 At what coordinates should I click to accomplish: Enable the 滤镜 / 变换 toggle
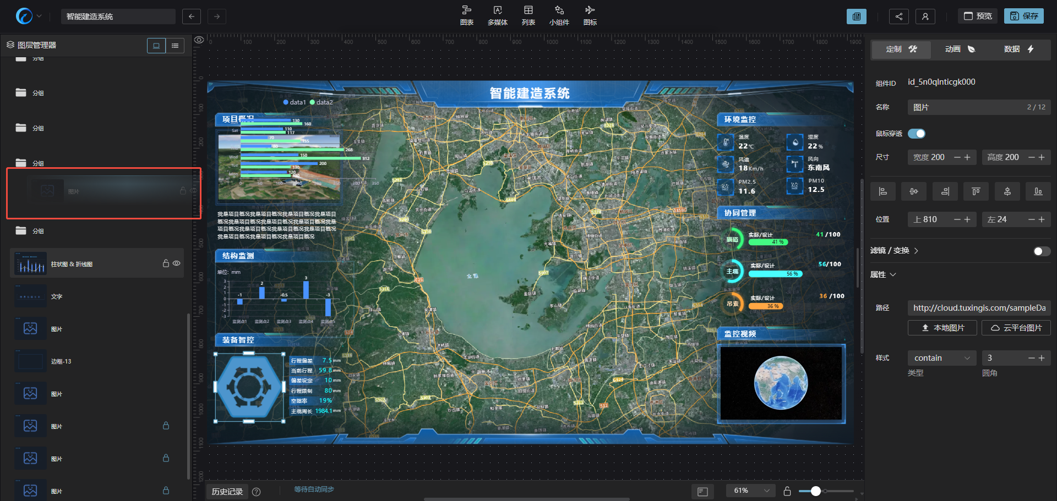(x=1042, y=251)
